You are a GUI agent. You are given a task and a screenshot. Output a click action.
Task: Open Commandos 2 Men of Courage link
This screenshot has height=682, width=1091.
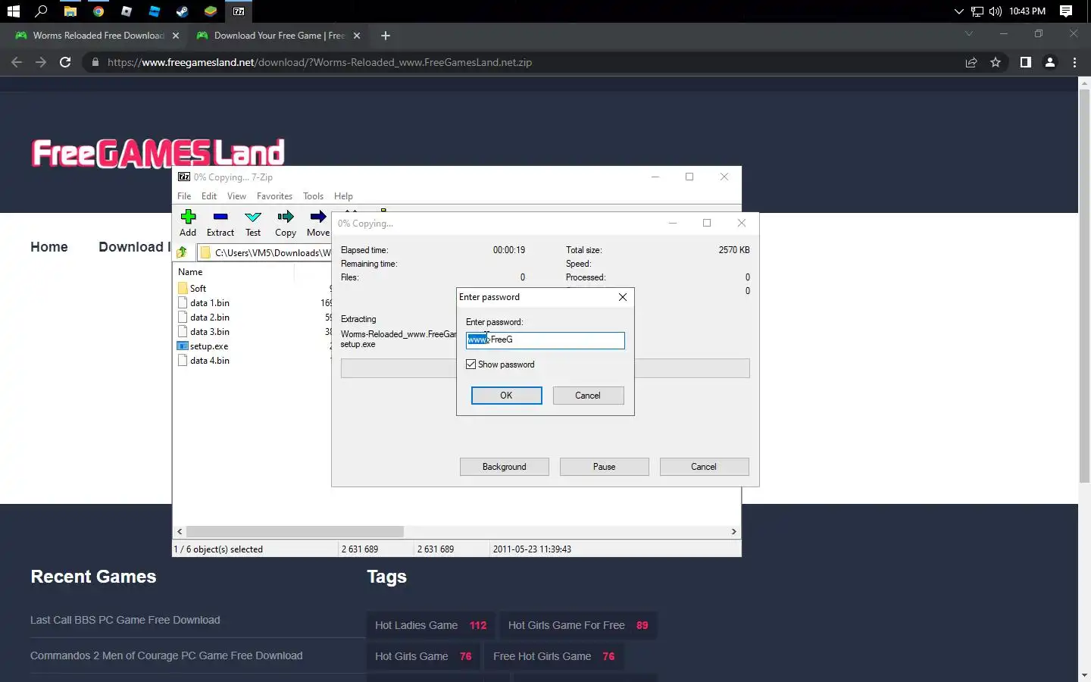tap(167, 655)
